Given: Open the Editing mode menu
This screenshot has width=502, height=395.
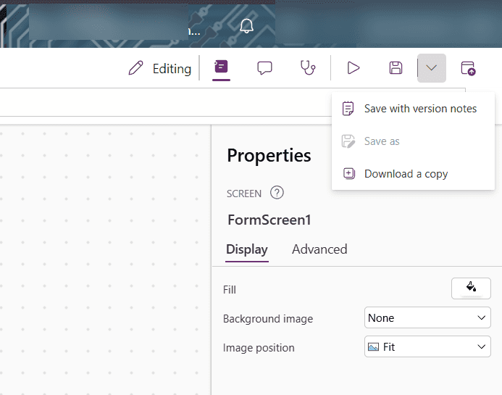Looking at the screenshot, I should click(160, 68).
